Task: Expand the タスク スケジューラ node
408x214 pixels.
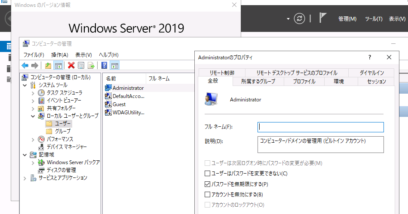Action: tap(33, 93)
